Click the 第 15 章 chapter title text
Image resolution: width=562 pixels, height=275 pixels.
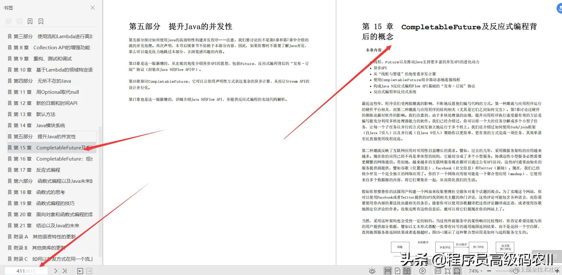(x=449, y=31)
